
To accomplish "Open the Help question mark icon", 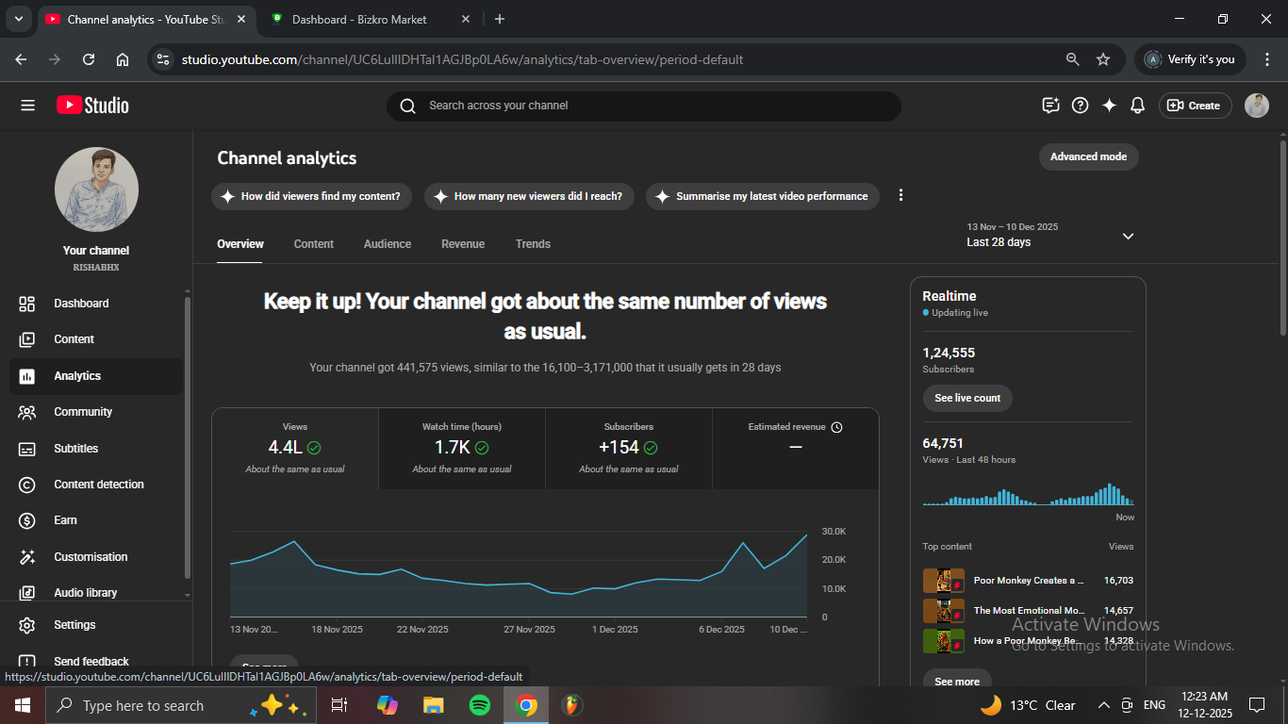I will pyautogui.click(x=1081, y=106).
